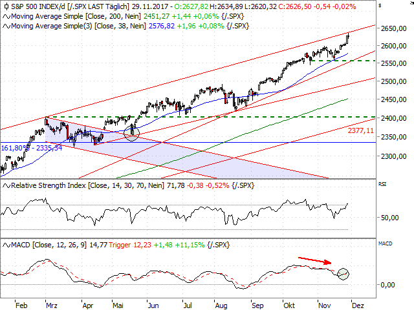
Task: Click the 2600,00 price axis label
Action: (393, 46)
